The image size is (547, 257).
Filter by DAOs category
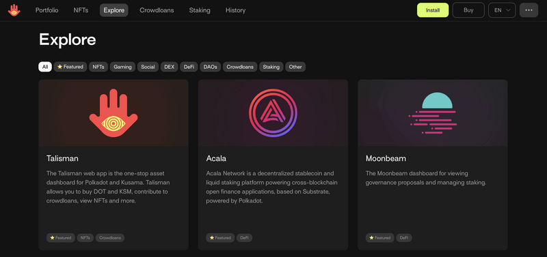tap(211, 67)
